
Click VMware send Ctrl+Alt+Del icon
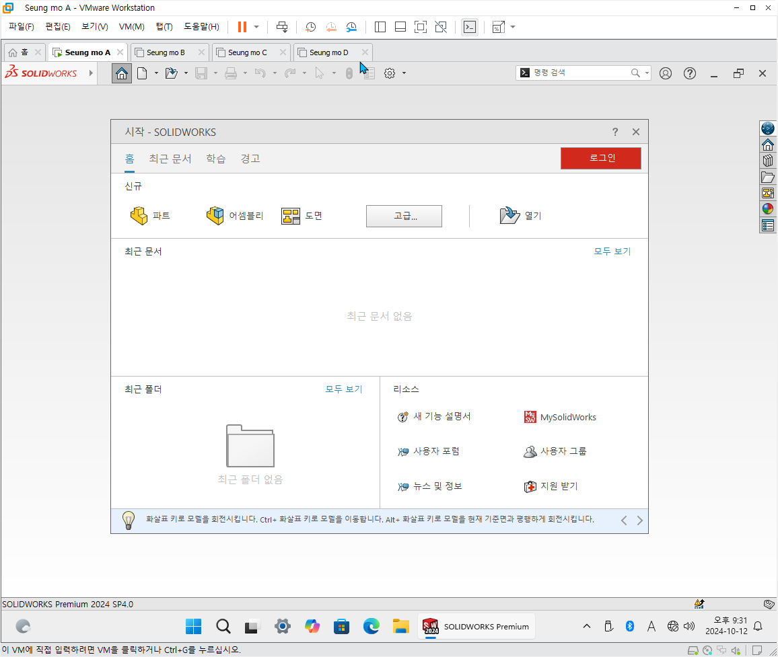point(282,27)
